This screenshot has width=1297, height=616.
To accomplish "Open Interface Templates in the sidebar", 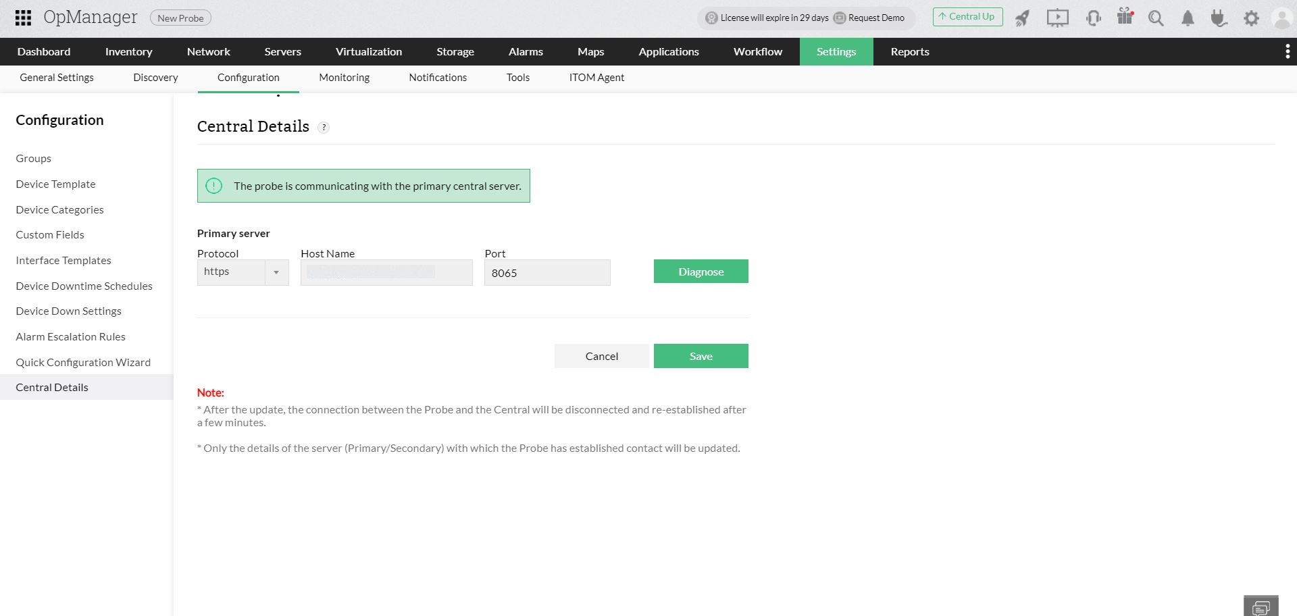I will 63,261.
